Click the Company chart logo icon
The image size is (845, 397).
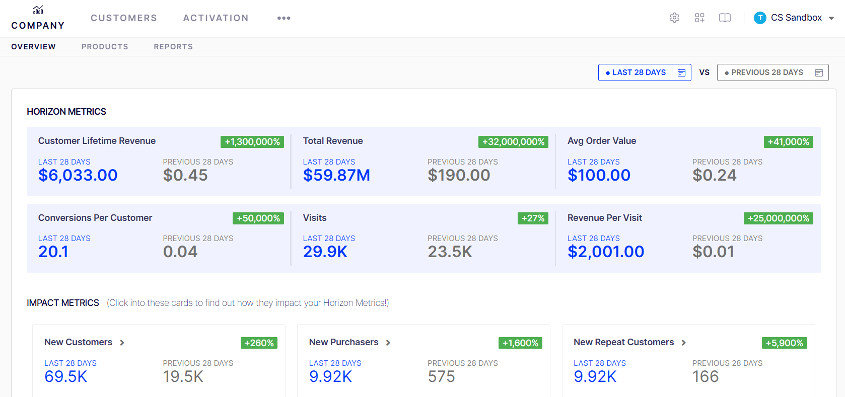point(38,10)
